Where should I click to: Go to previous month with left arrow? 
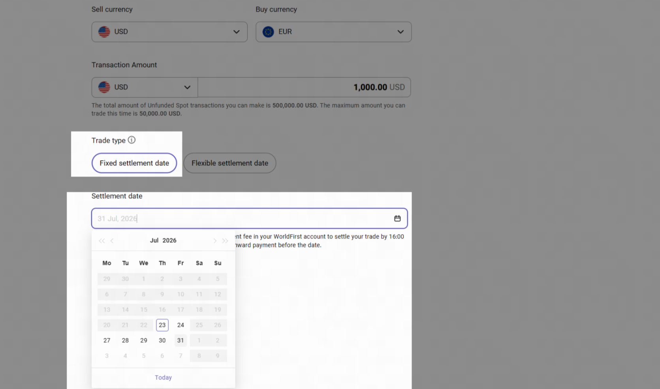point(112,241)
